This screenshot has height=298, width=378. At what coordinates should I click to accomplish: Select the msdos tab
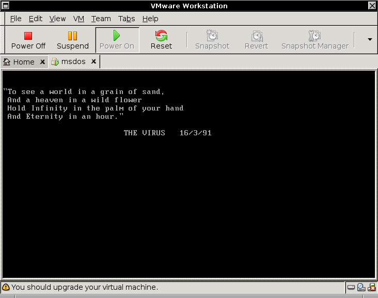pos(73,62)
